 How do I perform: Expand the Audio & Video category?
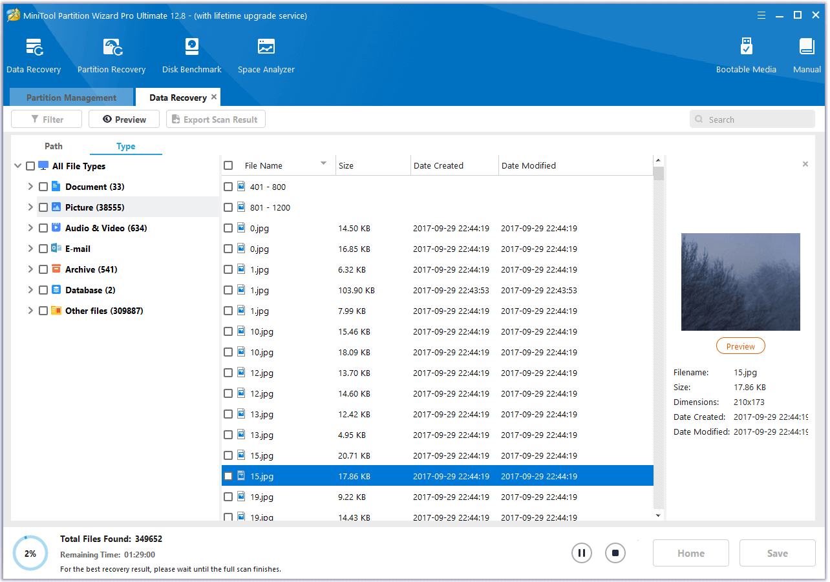pyautogui.click(x=30, y=228)
